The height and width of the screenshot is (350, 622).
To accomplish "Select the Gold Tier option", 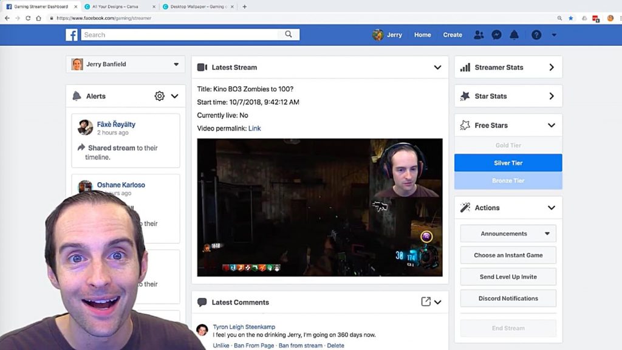I will 508,145.
